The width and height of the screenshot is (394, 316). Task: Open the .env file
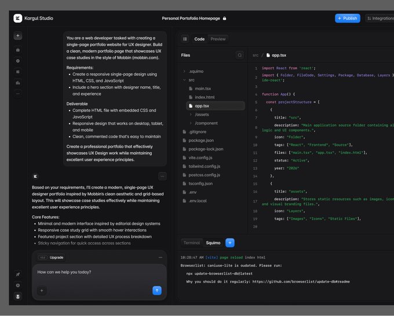[190, 192]
